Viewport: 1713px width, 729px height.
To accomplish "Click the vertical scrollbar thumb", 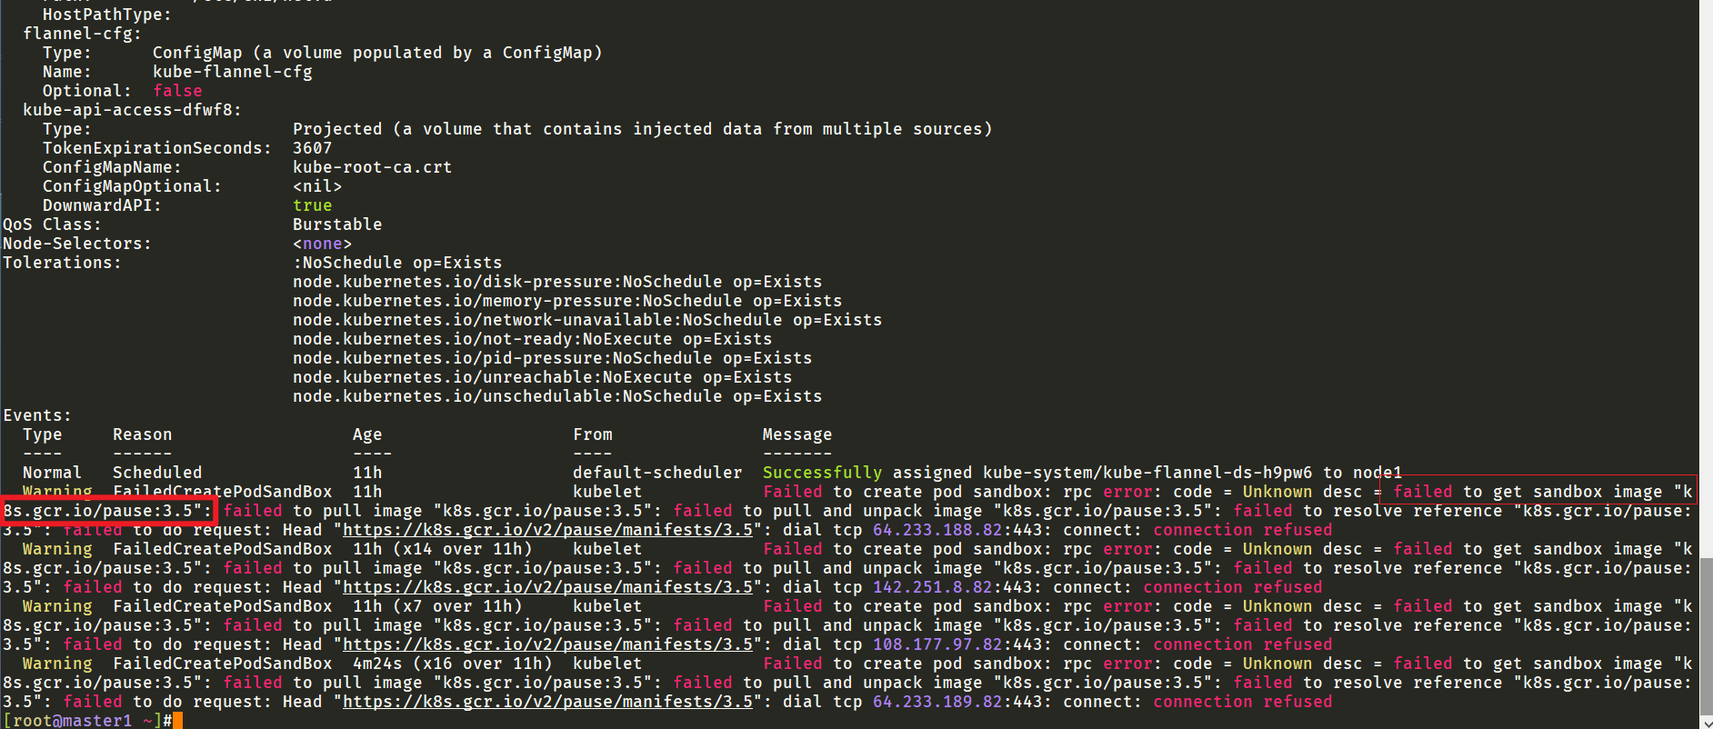I will point(1706,636).
